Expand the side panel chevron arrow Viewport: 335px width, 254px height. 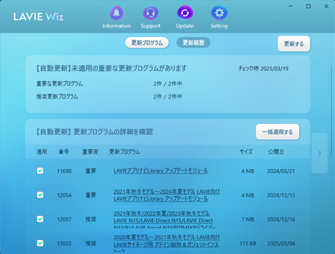[320, 153]
